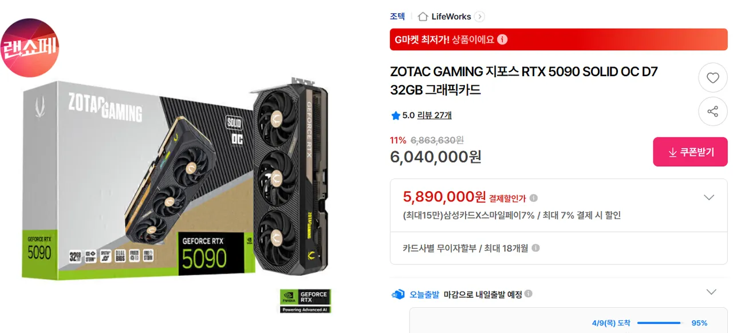Click the share icon button
The width and height of the screenshot is (733, 333).
713,112
